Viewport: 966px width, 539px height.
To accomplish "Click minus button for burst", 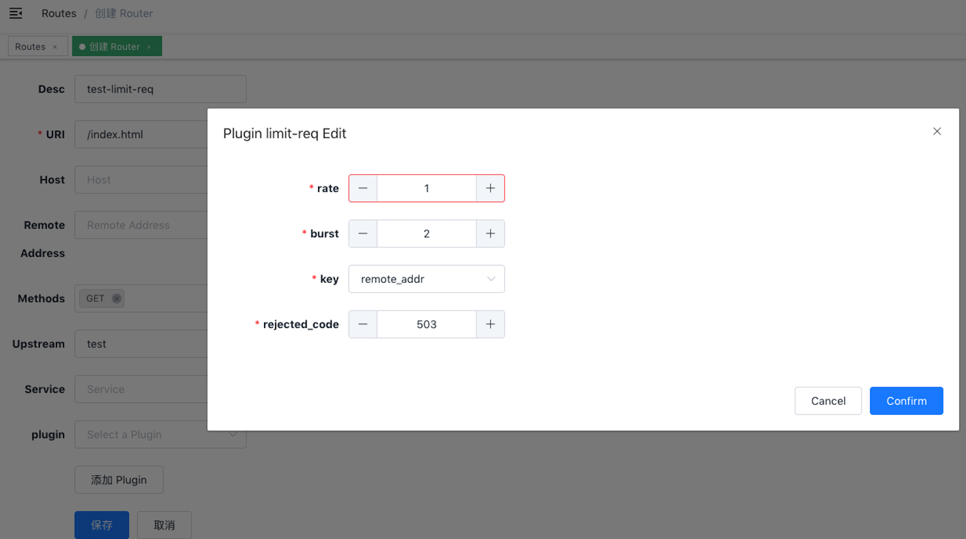I will click(363, 233).
